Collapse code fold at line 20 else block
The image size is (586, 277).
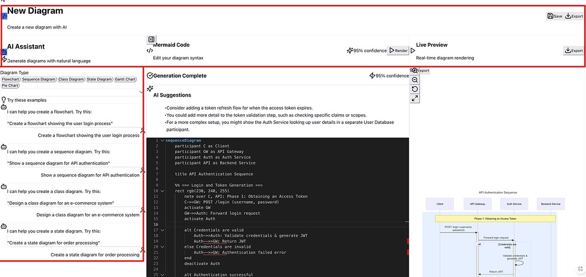pyautogui.click(x=162, y=247)
